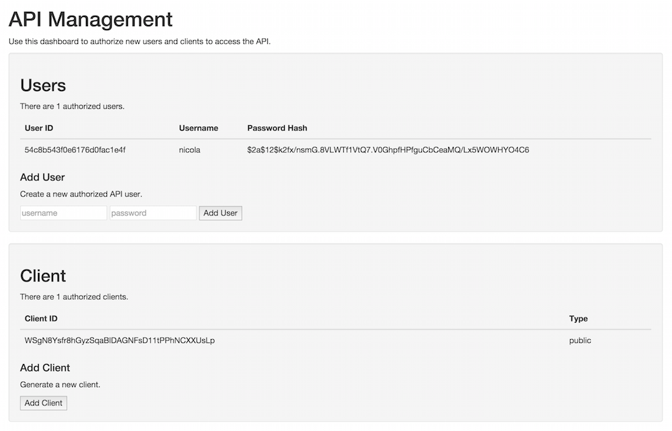Click 'Create a new authorized API user.' text
The image size is (672, 431).
pos(81,194)
